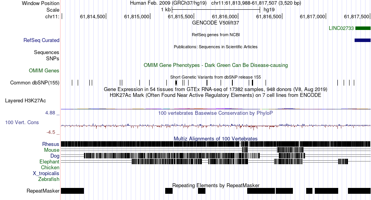371x200 pixels.
Task: Click the -4.5 PhyloP lower scale value
Action: pos(51,132)
